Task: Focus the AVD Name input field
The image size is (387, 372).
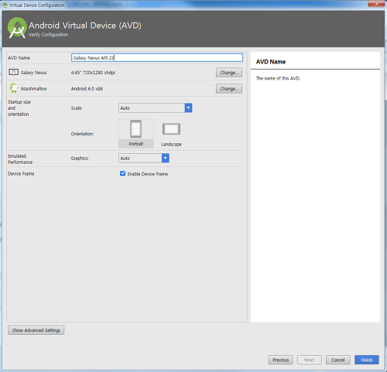Action: click(x=157, y=57)
